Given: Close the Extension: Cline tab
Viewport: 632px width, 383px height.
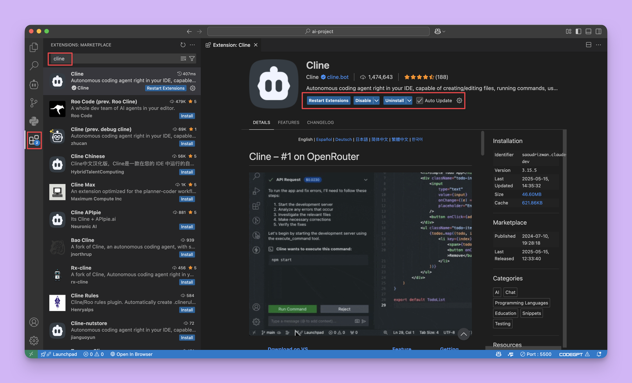Looking at the screenshot, I should coord(256,45).
